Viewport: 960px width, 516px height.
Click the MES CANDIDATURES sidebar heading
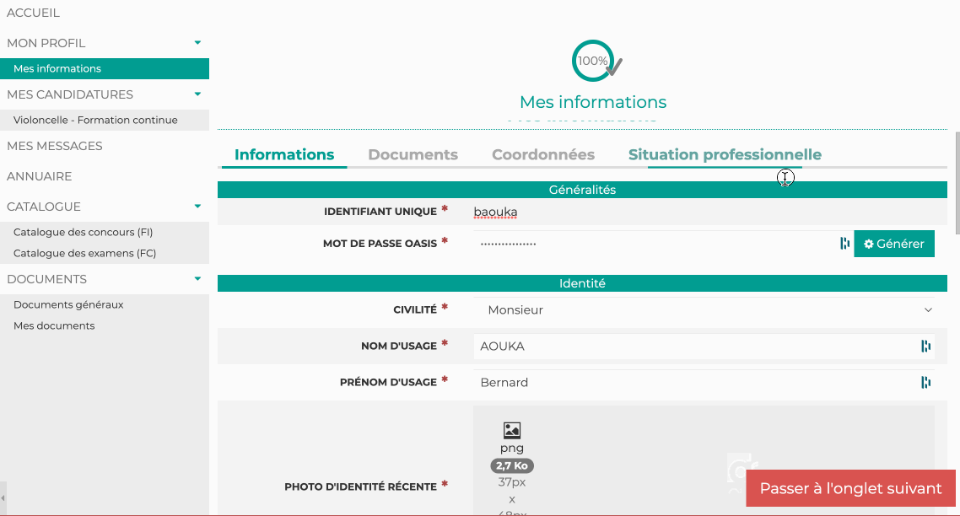[x=70, y=95]
